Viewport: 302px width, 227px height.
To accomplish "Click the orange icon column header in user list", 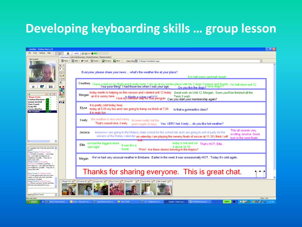I will (x=47, y=94).
